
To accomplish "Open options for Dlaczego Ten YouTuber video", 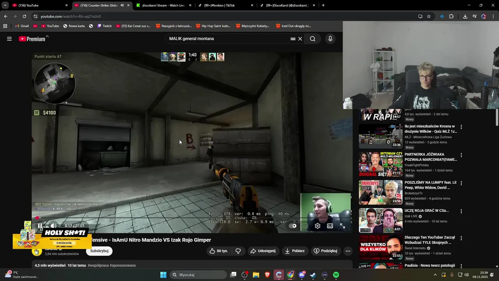I will tap(461, 238).
